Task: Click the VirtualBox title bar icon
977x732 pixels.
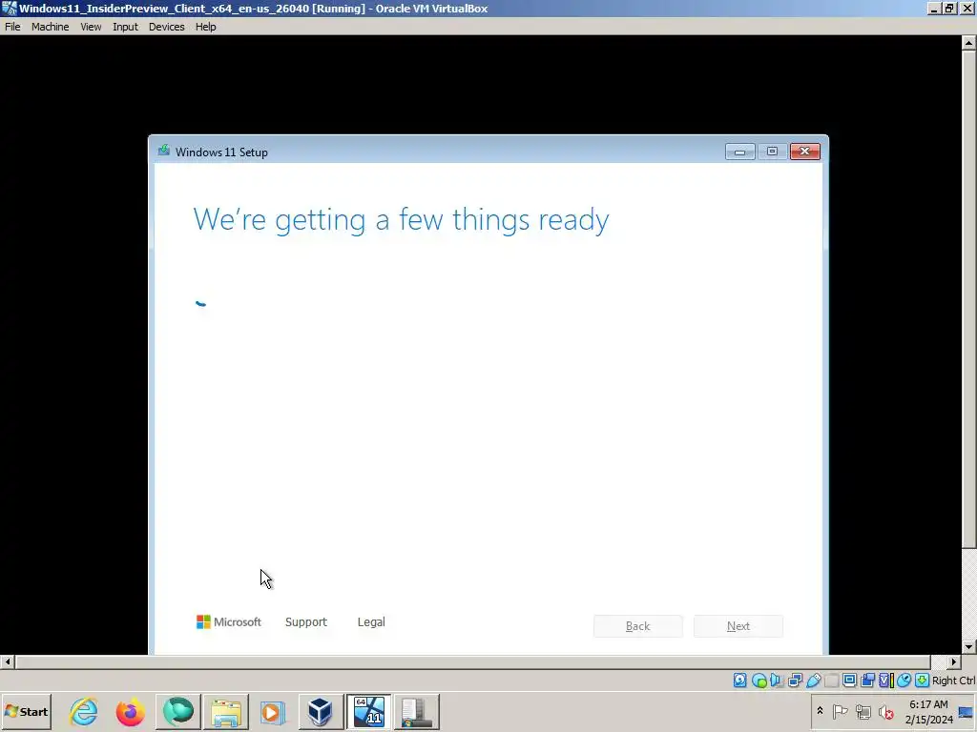Action: point(9,8)
